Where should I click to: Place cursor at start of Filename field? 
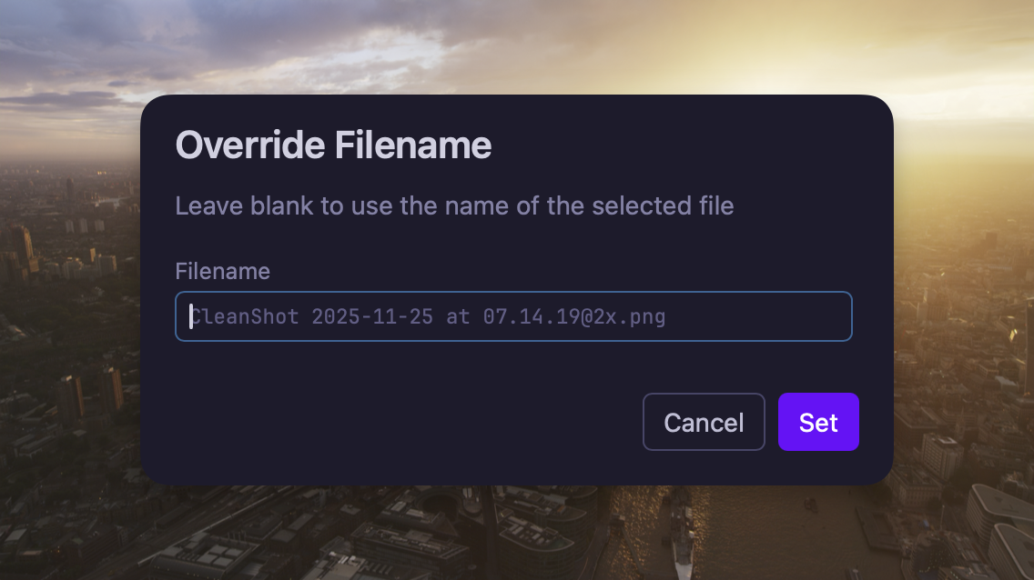(191, 316)
